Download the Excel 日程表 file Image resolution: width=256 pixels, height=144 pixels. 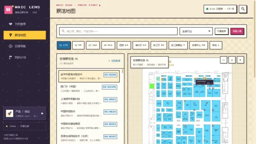coord(220,9)
